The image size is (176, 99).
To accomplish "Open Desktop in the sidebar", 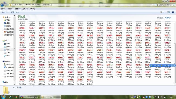I will pos(7,23).
